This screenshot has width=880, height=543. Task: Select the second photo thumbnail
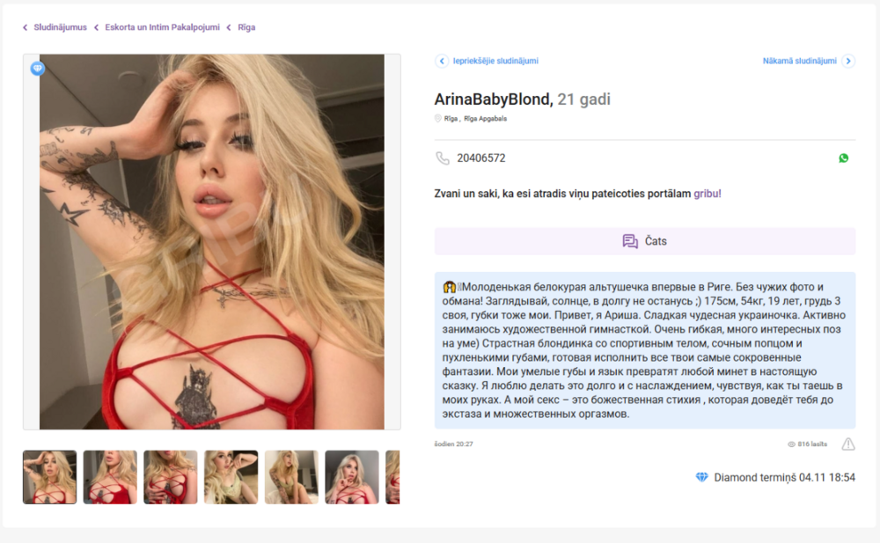(110, 477)
